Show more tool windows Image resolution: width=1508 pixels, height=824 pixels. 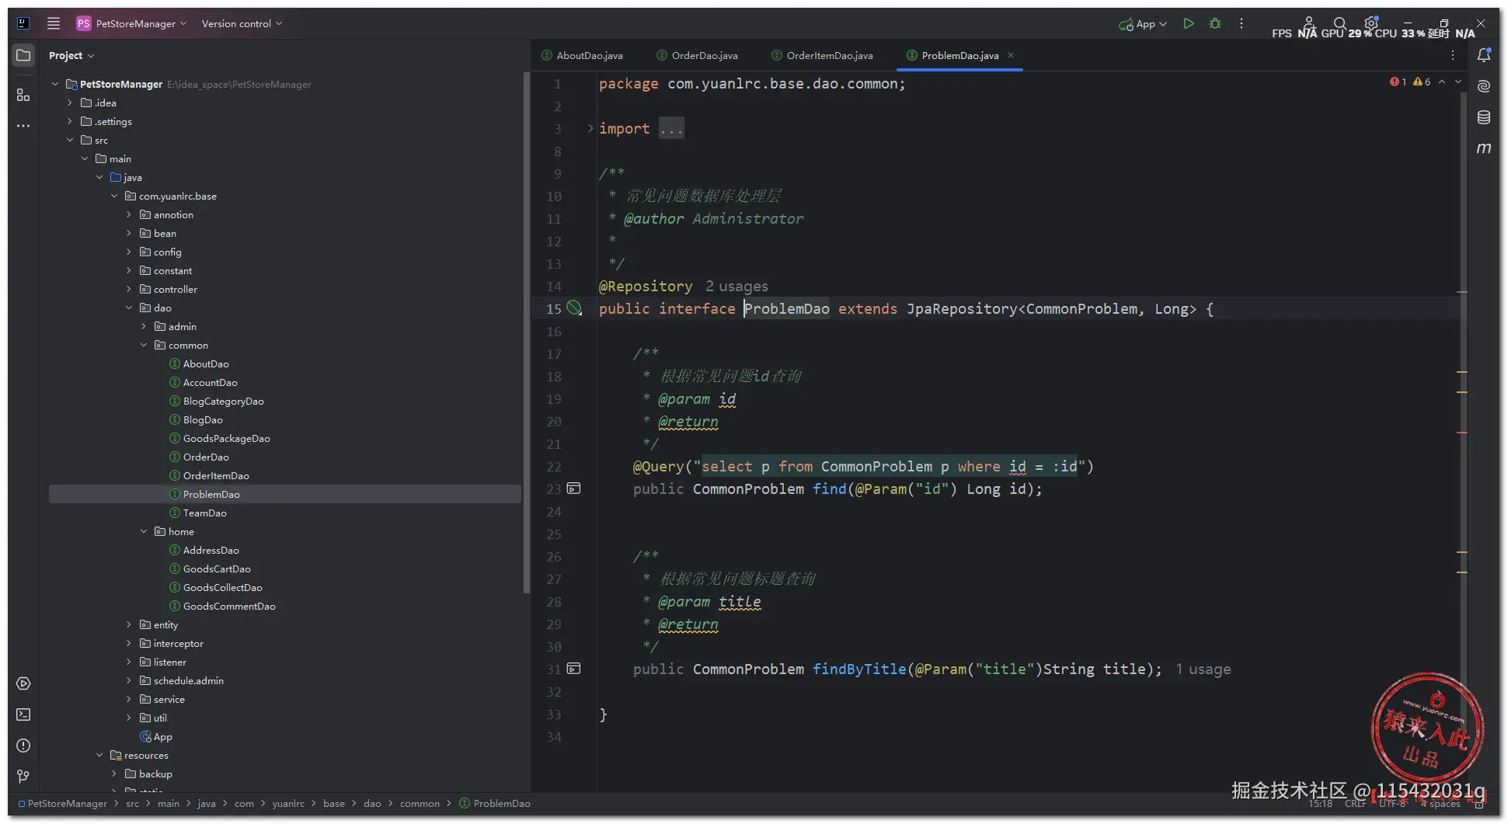(x=23, y=125)
